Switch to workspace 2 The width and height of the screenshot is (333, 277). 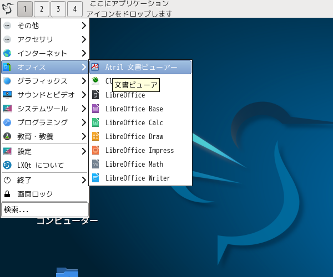click(x=42, y=9)
